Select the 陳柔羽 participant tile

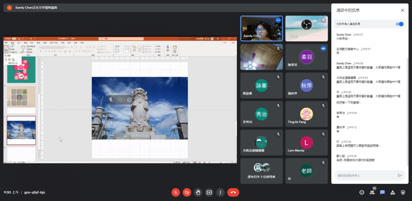tap(306, 57)
